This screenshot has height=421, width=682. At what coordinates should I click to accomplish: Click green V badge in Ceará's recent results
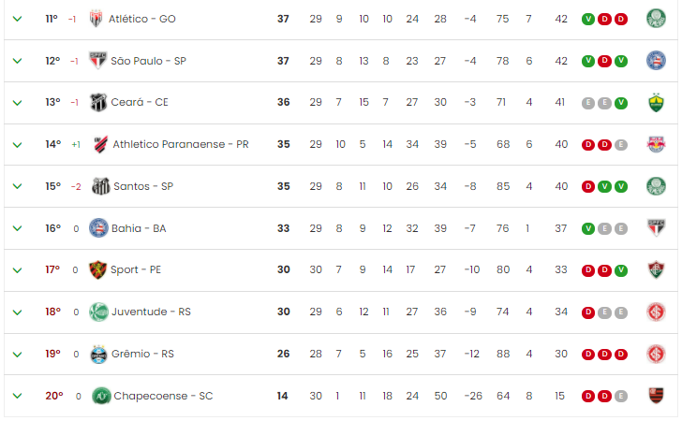[x=621, y=103]
